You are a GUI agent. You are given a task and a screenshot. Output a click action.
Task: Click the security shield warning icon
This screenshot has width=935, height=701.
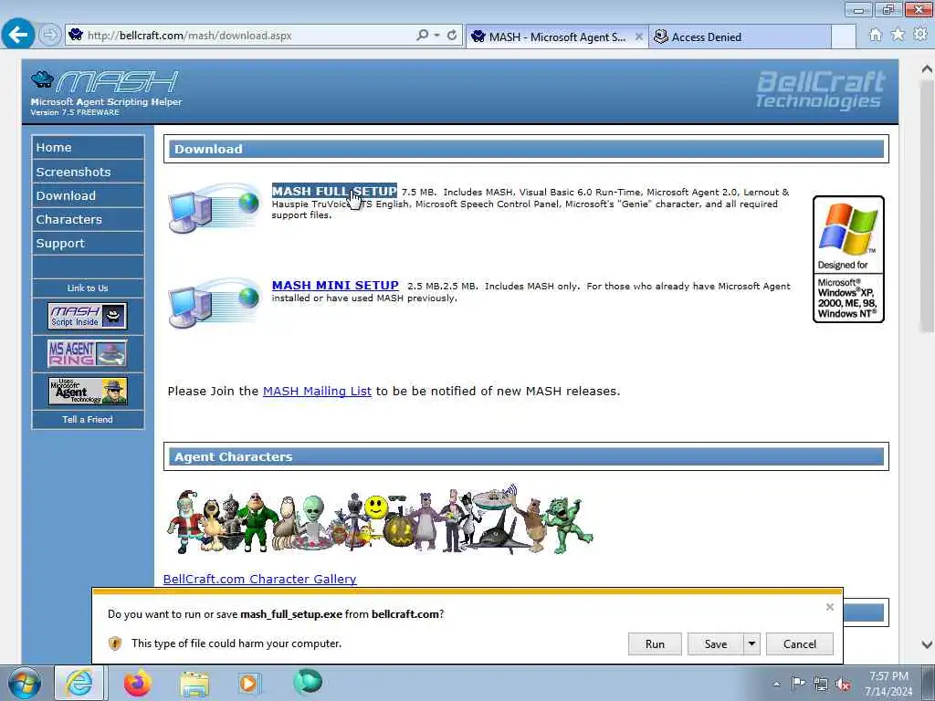115,643
